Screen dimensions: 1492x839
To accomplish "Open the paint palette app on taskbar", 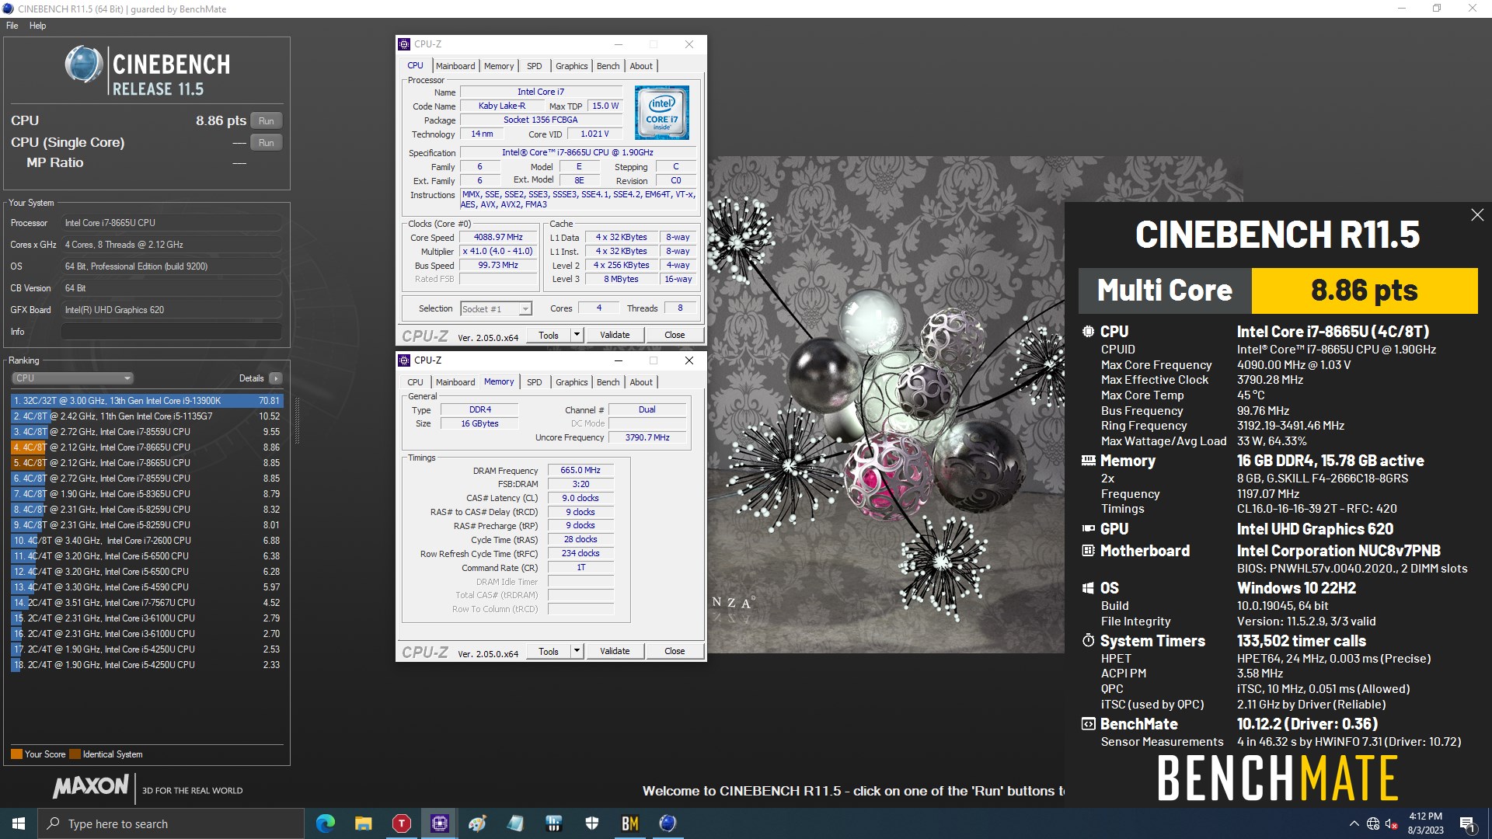I will (x=477, y=823).
